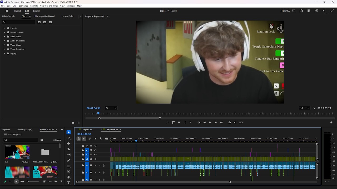Expand the Video Effects folder
Image resolution: width=337 pixels, height=189 pixels.
pyautogui.click(x=4, y=45)
